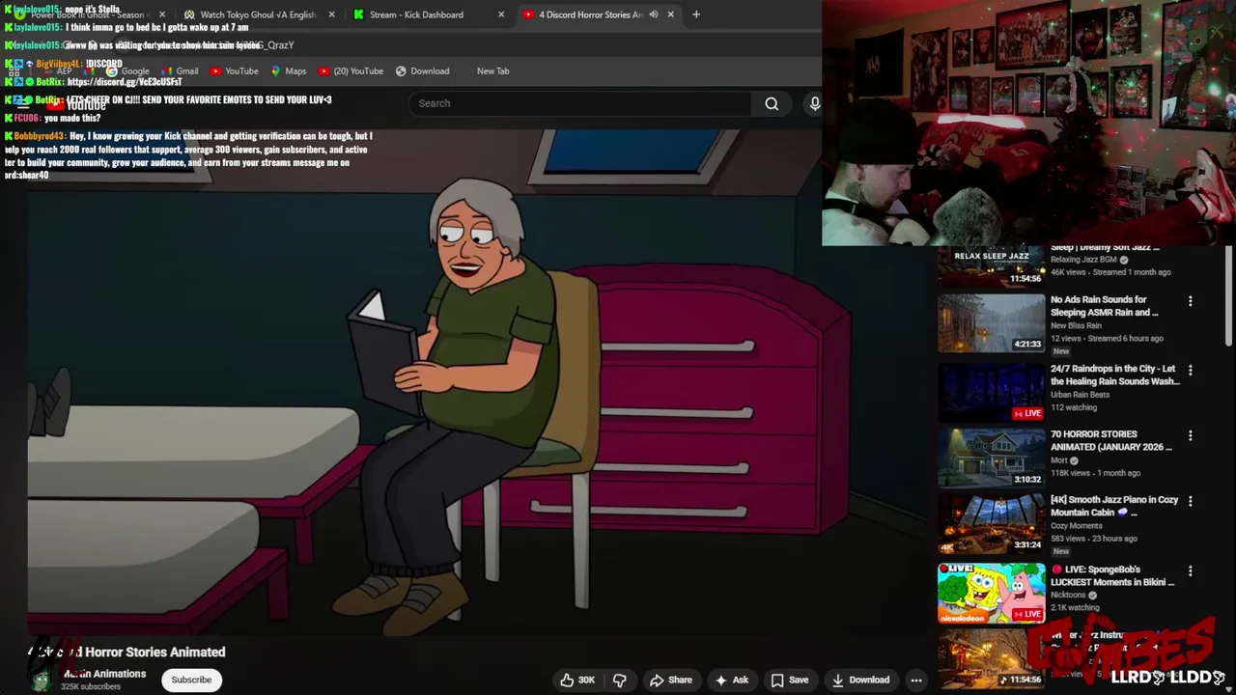Click the 'Relaxing Jazz BGM' channel name
This screenshot has width=1236, height=695.
click(1083, 260)
